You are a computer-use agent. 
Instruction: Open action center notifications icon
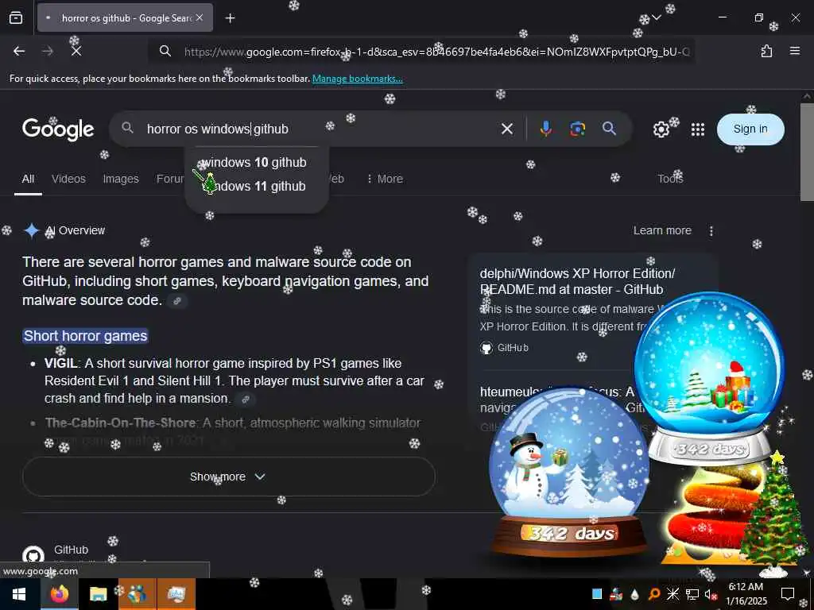pyautogui.click(x=788, y=594)
